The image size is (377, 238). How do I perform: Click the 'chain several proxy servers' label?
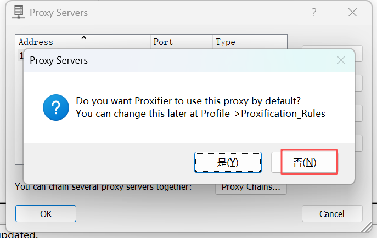[x=103, y=187]
